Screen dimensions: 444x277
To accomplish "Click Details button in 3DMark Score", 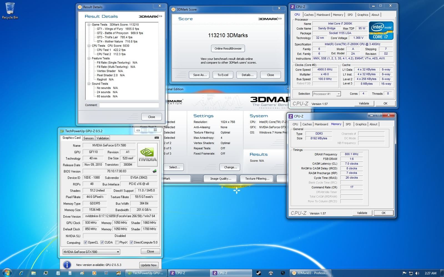I will 247,75.
